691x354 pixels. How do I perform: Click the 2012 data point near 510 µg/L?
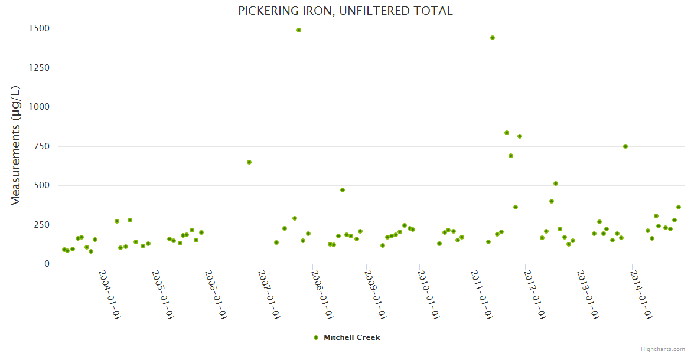[556, 183]
